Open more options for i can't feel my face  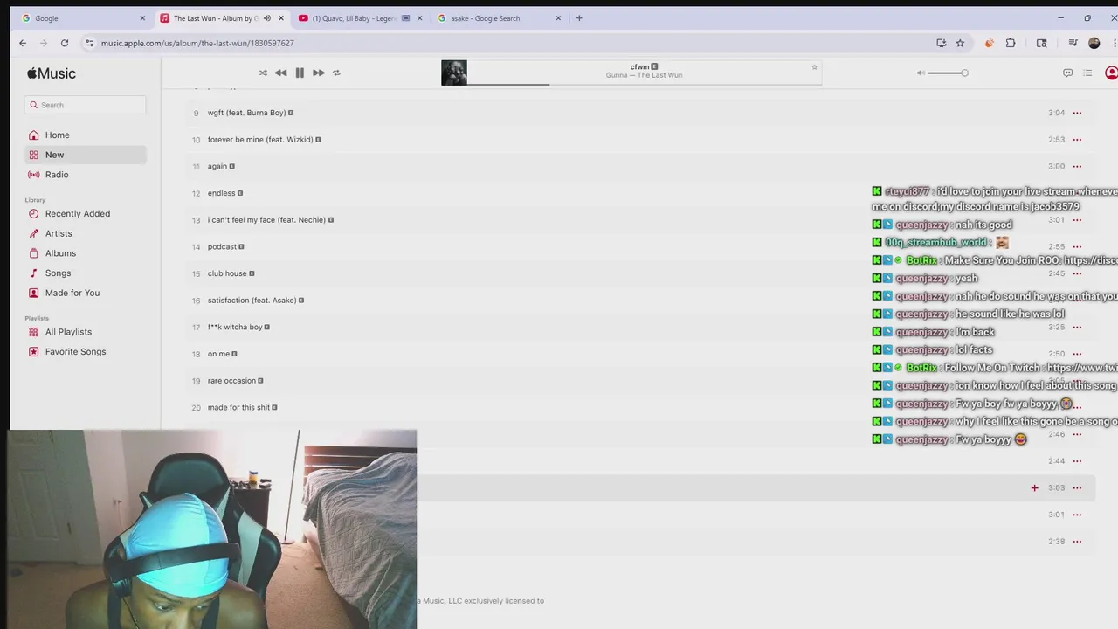tap(1077, 220)
